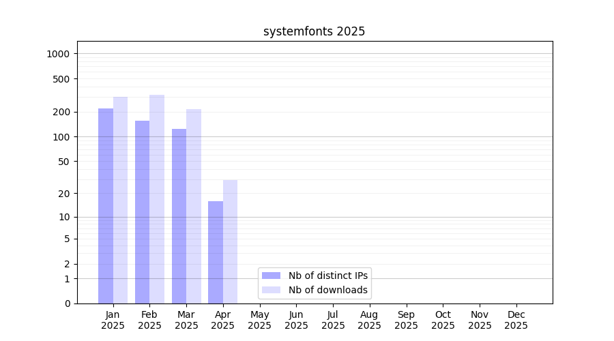The image size is (614, 341).
Task: Click the 100 y-axis tick label
Action: pos(61,137)
